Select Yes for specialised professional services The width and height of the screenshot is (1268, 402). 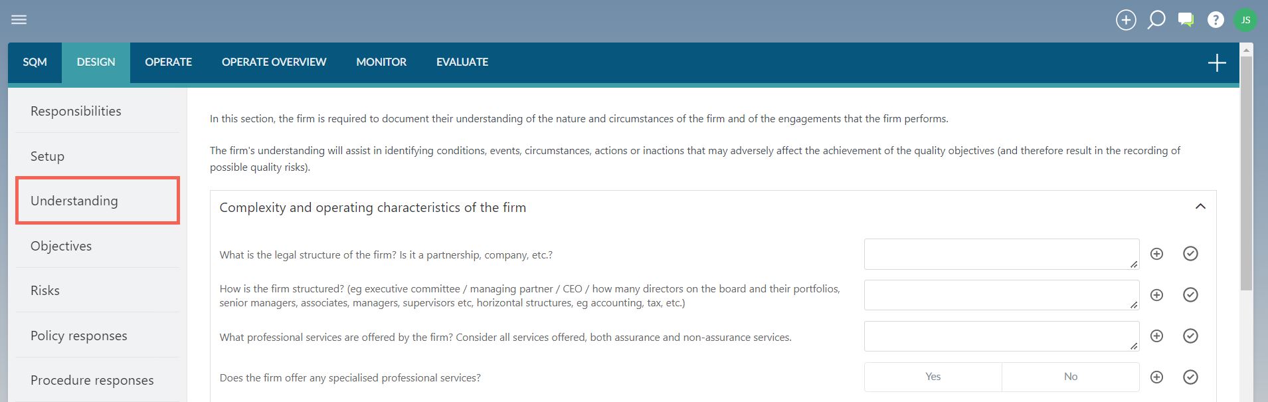tap(933, 377)
